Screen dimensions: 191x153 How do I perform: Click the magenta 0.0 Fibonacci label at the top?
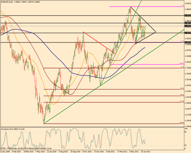point(182,6)
